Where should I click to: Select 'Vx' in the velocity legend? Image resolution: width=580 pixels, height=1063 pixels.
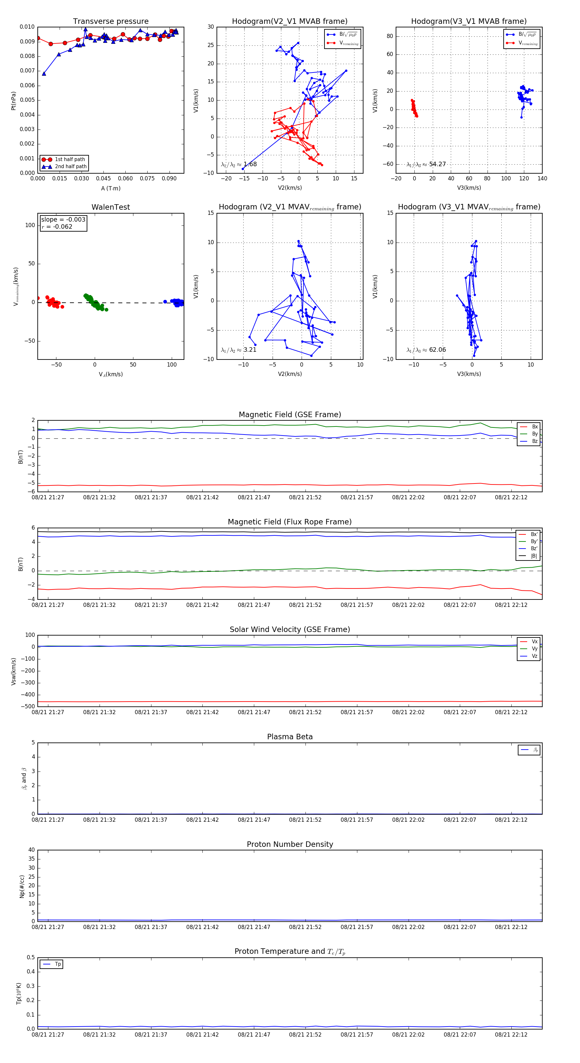coord(529,642)
